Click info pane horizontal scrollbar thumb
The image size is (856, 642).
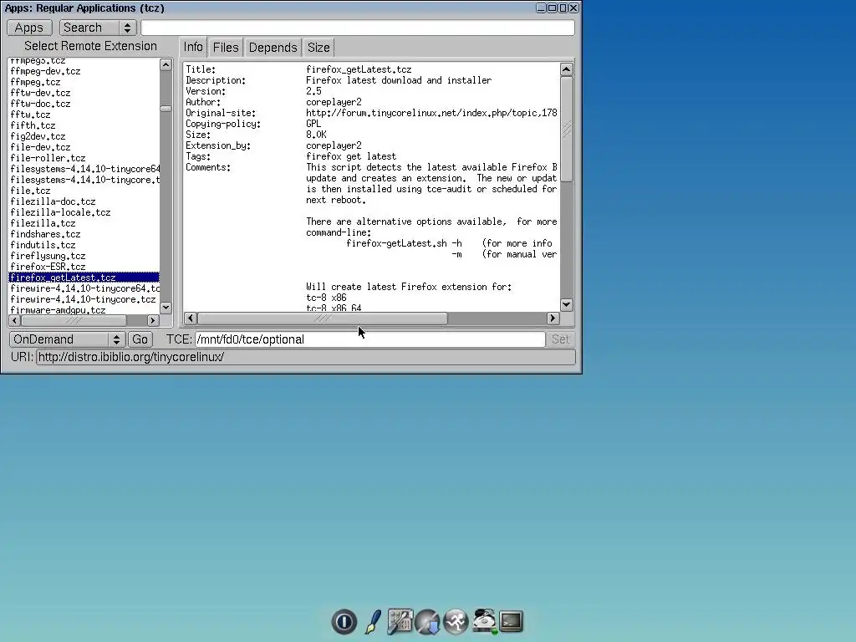tap(322, 318)
